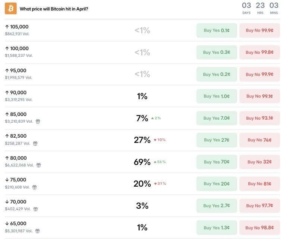Image resolution: width=286 pixels, height=242 pixels.
Task: Click gift icon on the 85,000 row
Action: 38,122
